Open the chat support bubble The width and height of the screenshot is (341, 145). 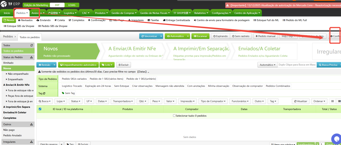point(336,139)
